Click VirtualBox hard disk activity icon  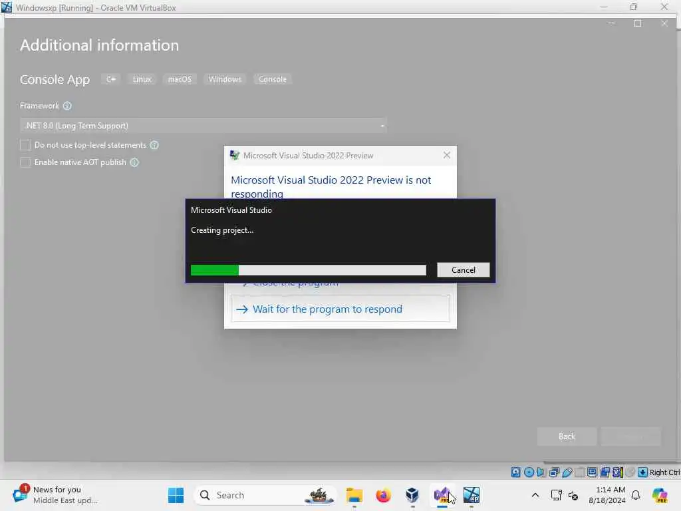(x=515, y=472)
